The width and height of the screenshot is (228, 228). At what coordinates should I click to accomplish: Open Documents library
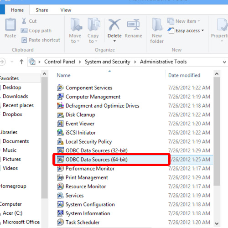(16, 141)
